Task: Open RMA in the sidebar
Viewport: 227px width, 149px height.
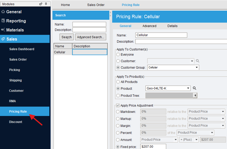Action: point(12,101)
